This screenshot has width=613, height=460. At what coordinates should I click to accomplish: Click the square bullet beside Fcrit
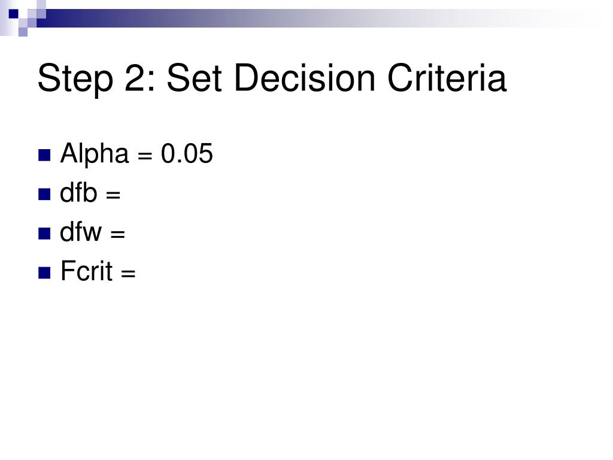(x=44, y=273)
